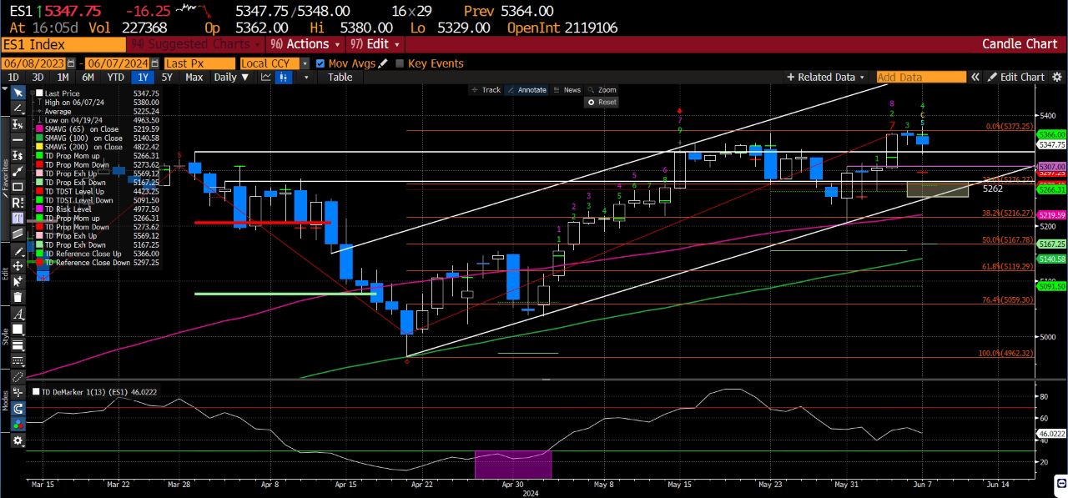
Task: Select the R annotation tool
Action: (18, 202)
